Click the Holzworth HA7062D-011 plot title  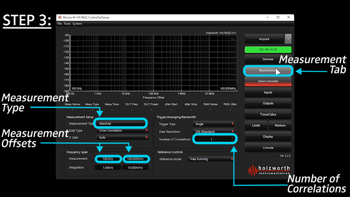(221, 33)
